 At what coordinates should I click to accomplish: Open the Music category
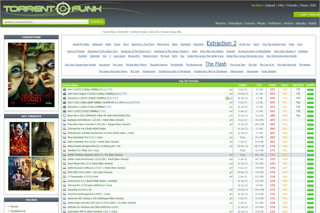click(x=261, y=23)
